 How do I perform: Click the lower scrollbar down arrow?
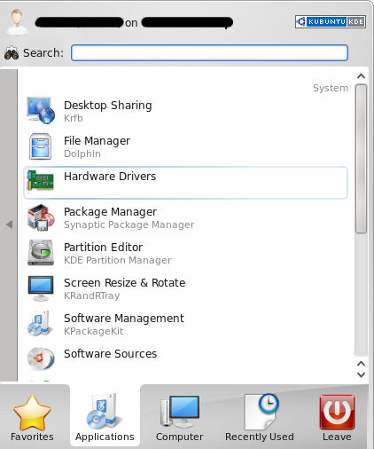(x=361, y=375)
